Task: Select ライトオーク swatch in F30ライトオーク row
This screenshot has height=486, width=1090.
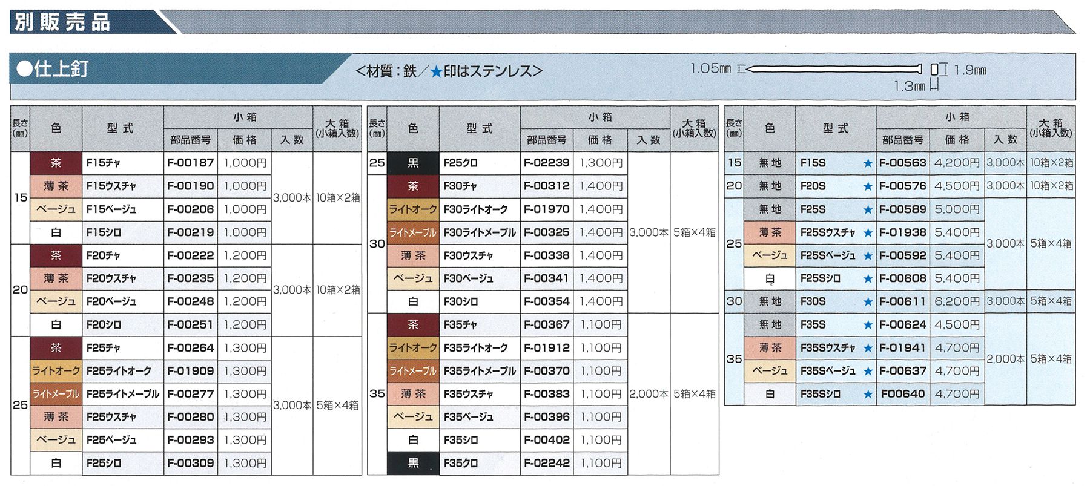Action: point(413,209)
